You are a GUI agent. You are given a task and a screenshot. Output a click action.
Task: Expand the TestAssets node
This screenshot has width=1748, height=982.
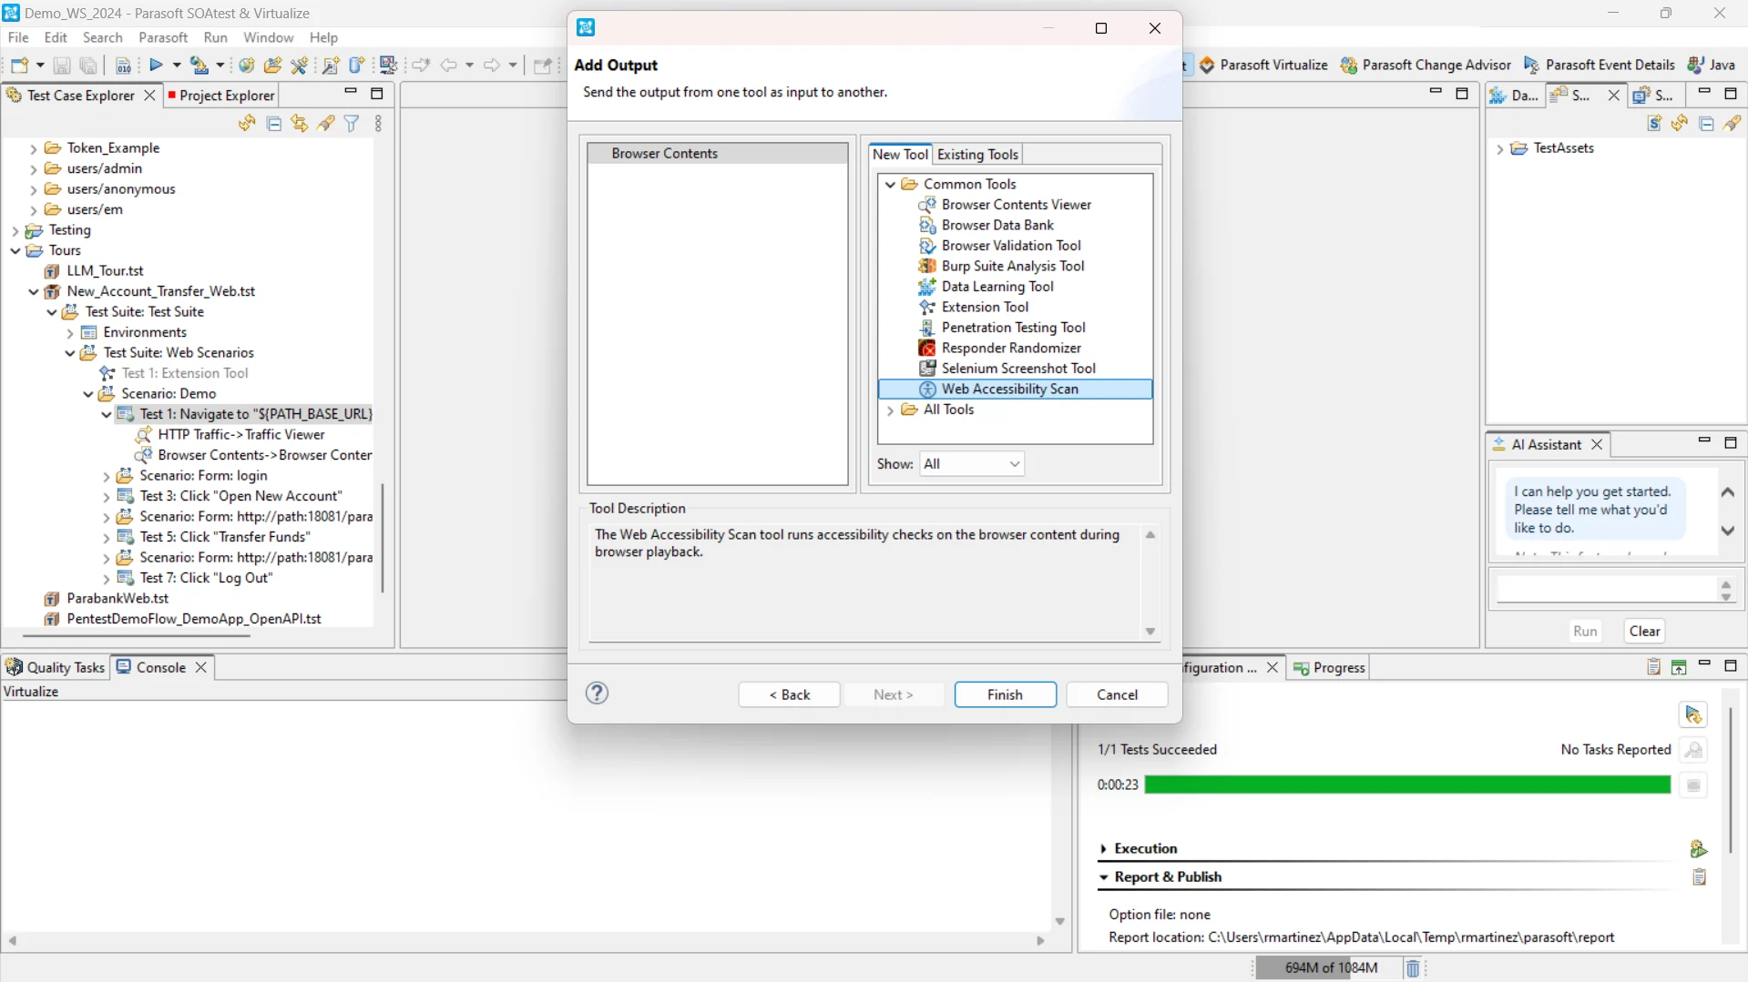(1499, 149)
